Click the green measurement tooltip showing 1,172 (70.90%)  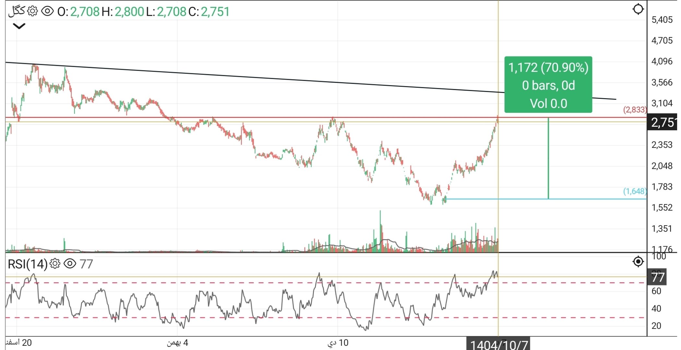(548, 85)
